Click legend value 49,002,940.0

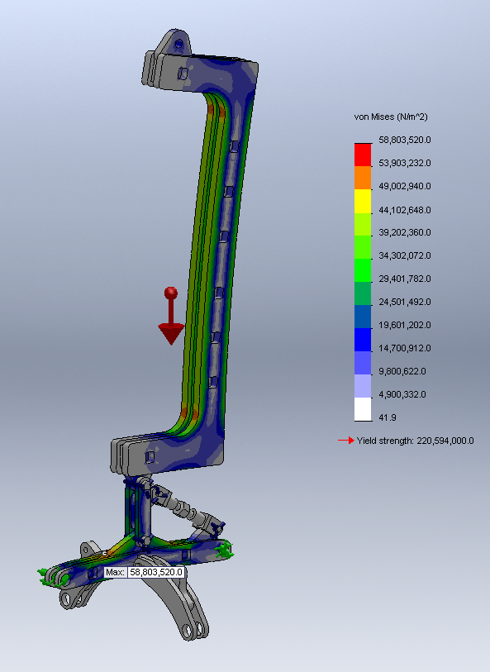coord(405,187)
